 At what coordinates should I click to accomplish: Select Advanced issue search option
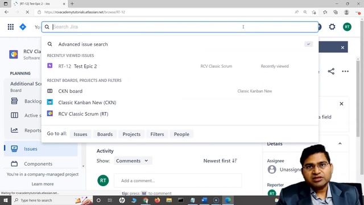point(180,44)
